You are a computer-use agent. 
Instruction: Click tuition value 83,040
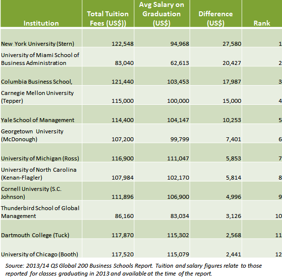(124, 63)
